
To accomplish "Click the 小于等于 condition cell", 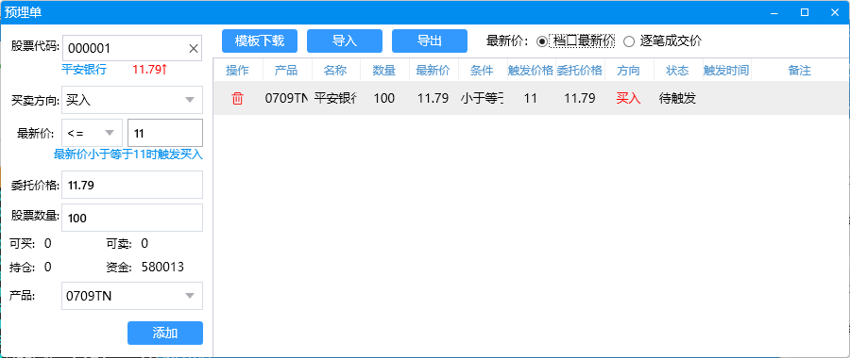I will (482, 98).
